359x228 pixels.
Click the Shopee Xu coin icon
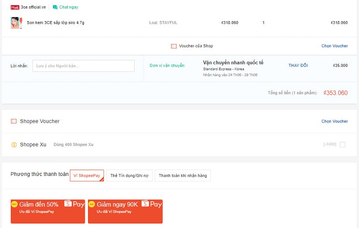(14, 145)
